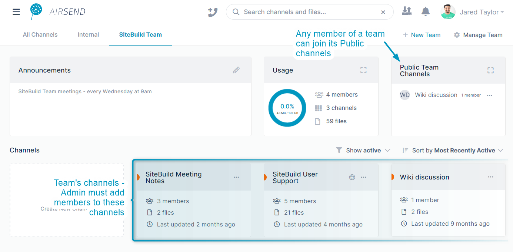Click the 4 members people icon in Usage
513x252 pixels.
pyautogui.click(x=319, y=95)
